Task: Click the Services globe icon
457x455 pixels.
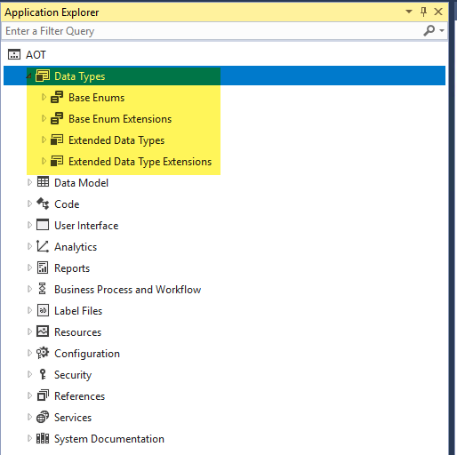Action: pos(43,417)
